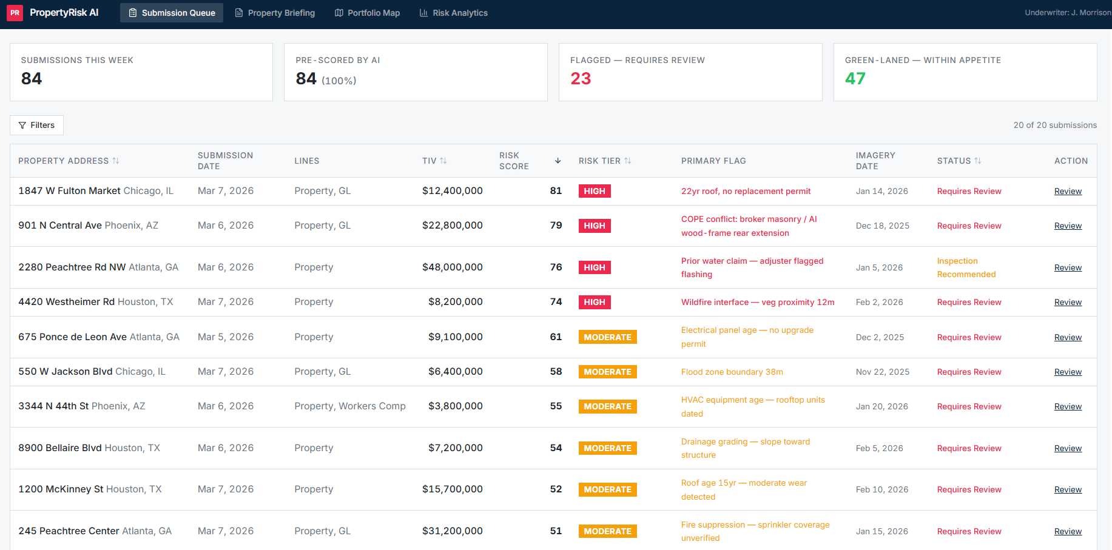This screenshot has width=1112, height=550.
Task: Click '22yr roof, no replacement permit' flag
Action: pyautogui.click(x=746, y=191)
